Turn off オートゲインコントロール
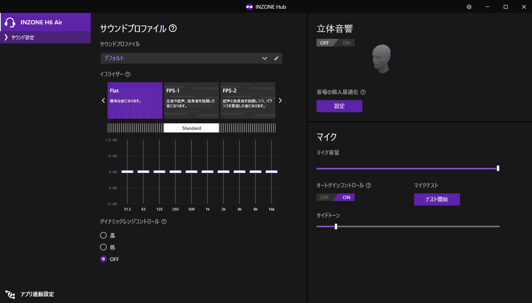 pos(324,197)
